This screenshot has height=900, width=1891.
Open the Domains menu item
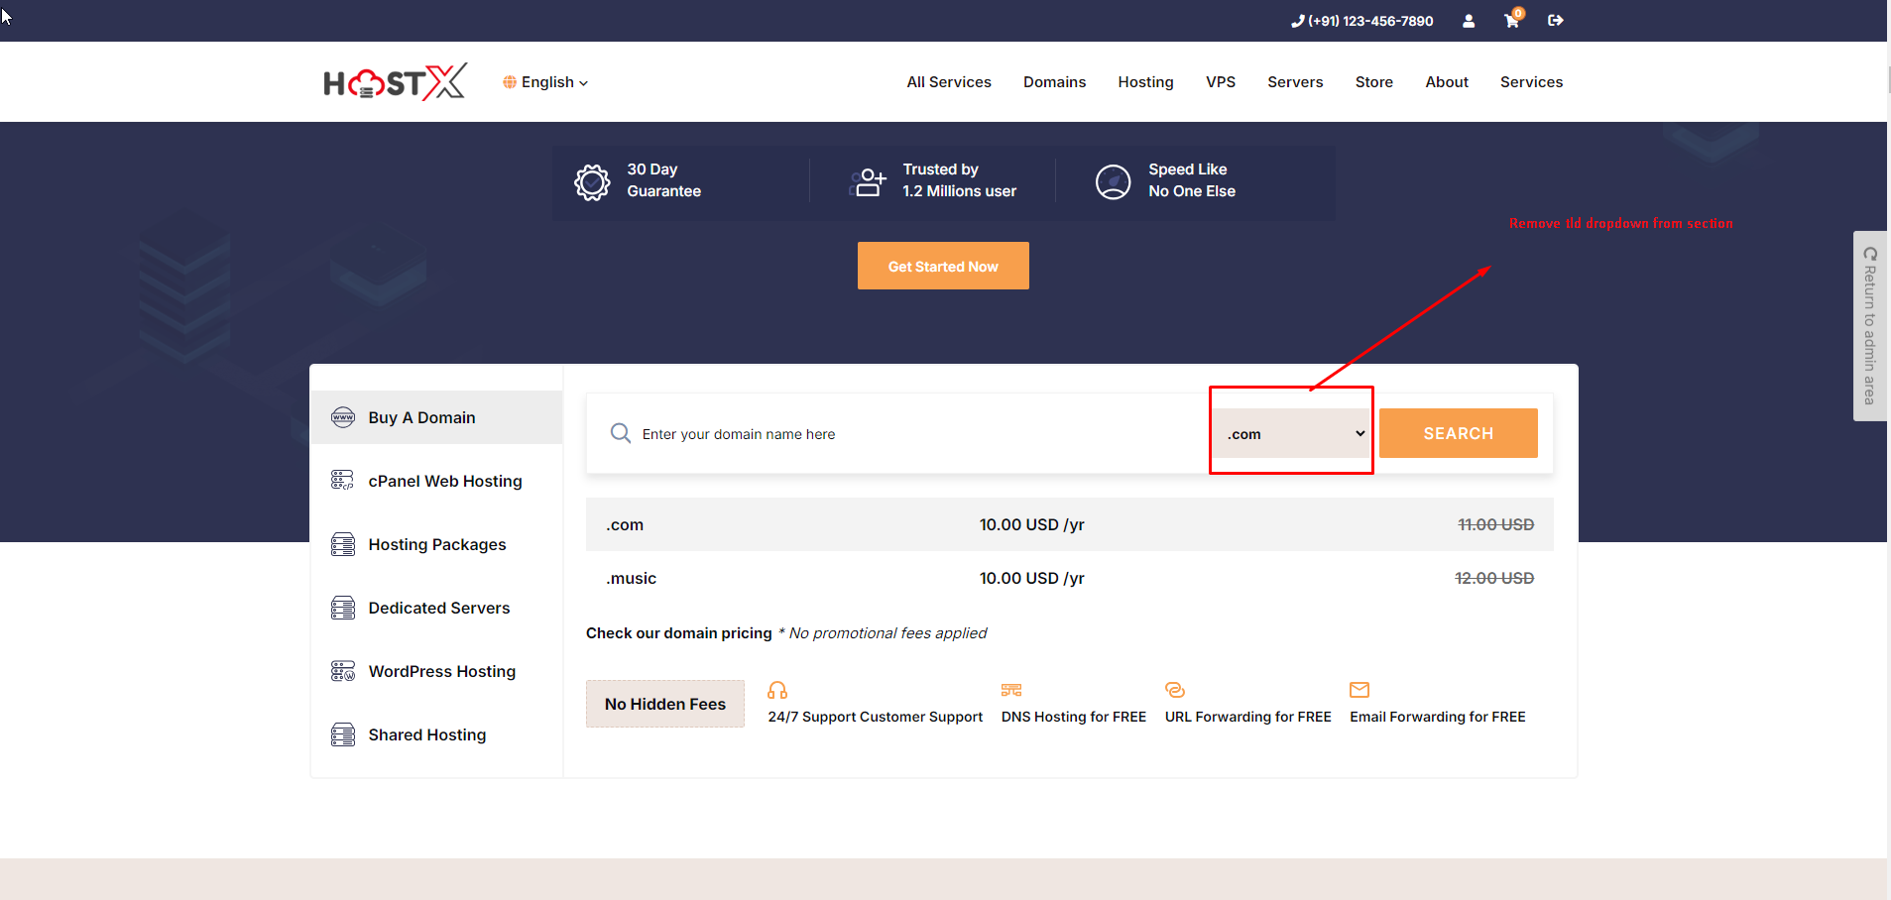click(1054, 82)
